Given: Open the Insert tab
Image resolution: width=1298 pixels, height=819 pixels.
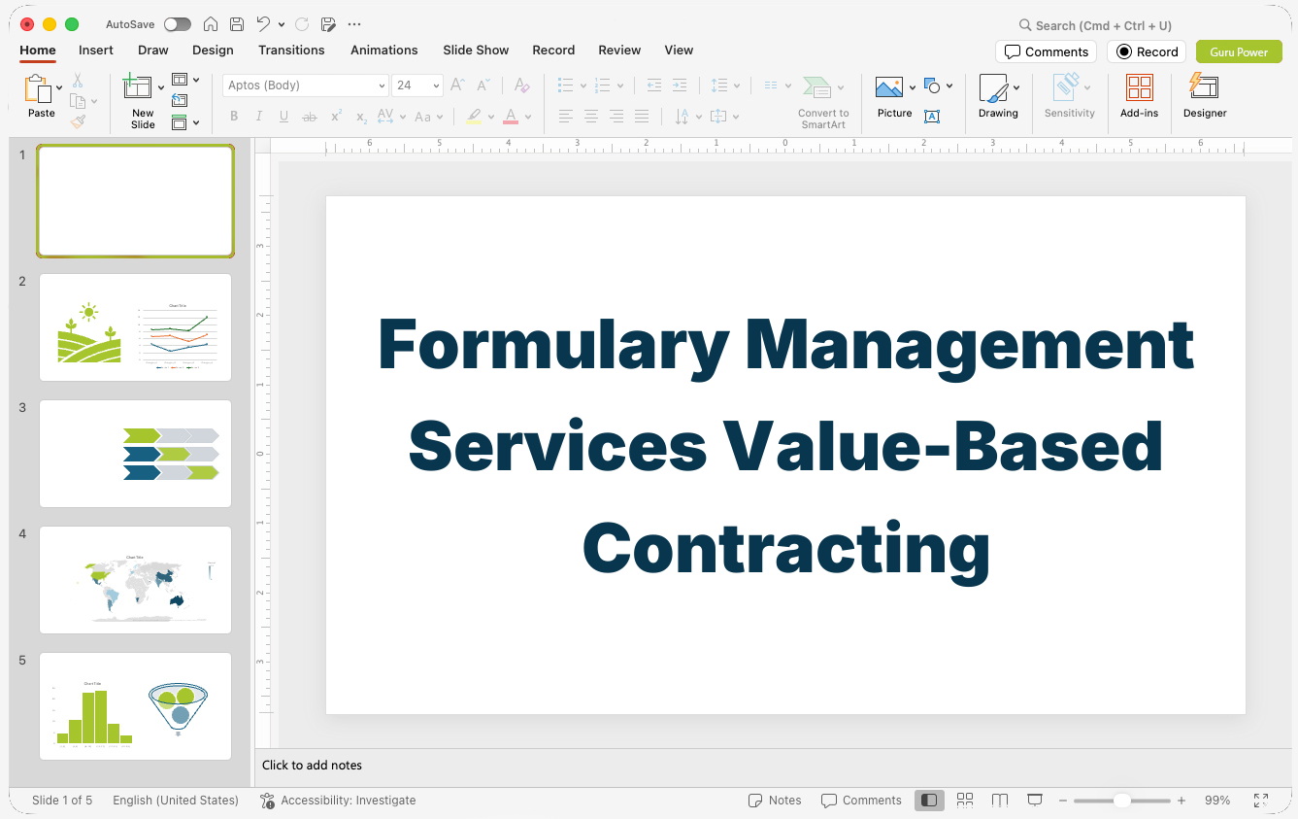Looking at the screenshot, I should click(96, 50).
